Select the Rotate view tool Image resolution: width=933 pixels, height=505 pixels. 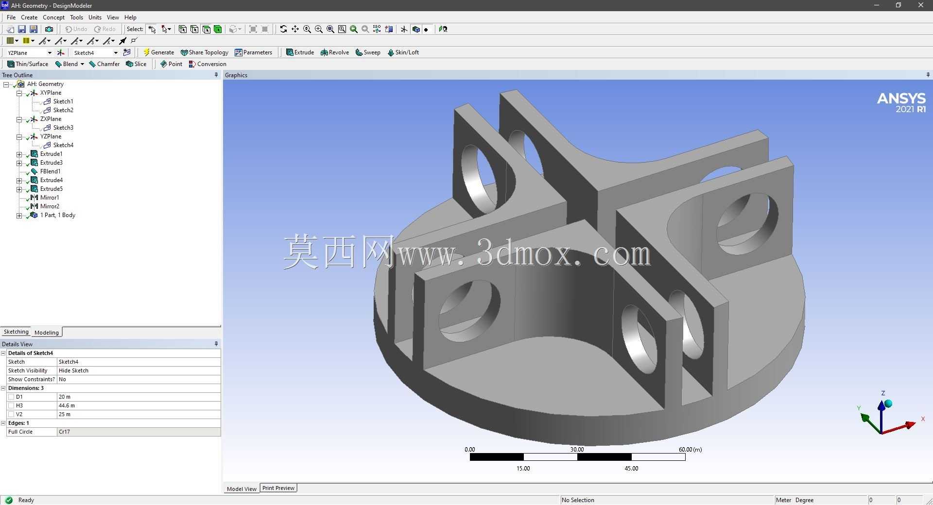[283, 29]
